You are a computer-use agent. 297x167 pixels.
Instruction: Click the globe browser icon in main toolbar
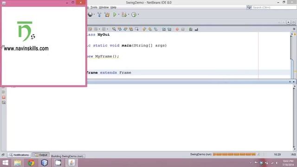(x=90, y=14)
